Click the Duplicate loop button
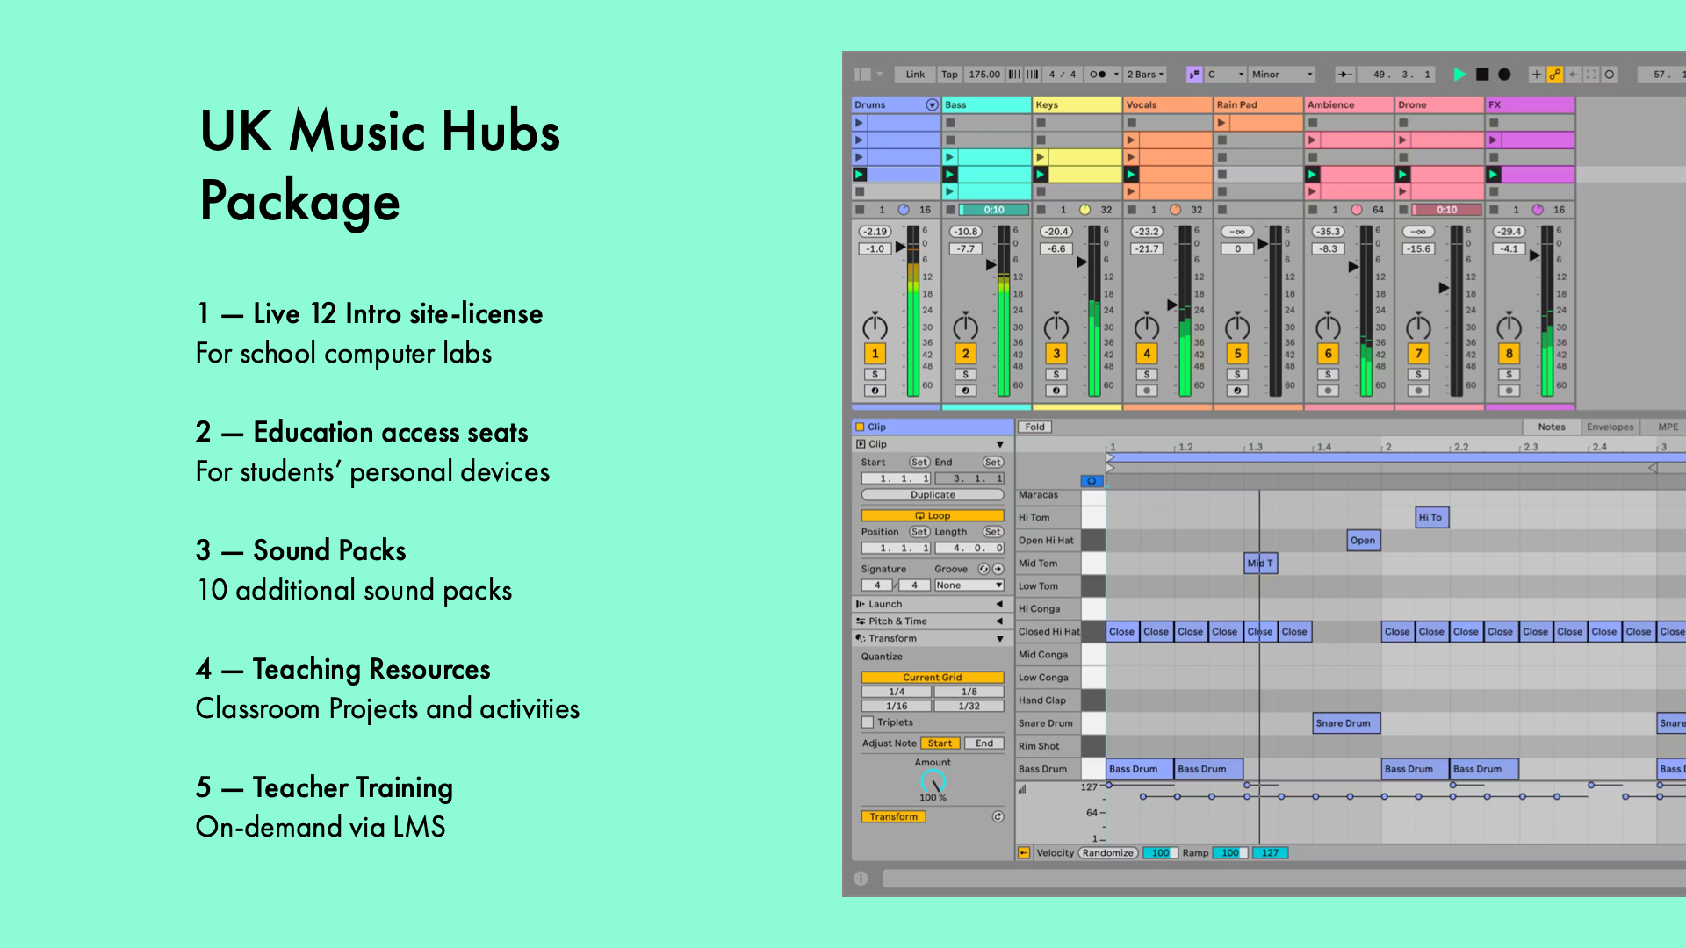1686x948 pixels. point(933,495)
